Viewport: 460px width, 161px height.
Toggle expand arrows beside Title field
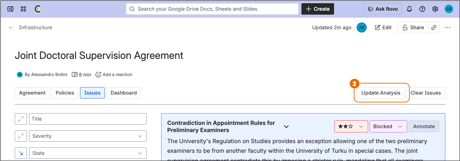pos(21,119)
